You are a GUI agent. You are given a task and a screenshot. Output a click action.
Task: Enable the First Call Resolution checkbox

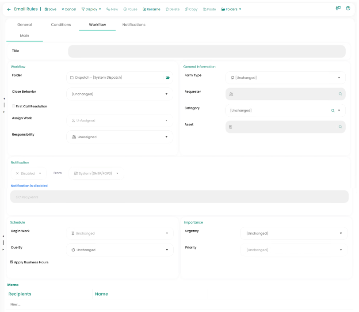pyautogui.click(x=13, y=107)
